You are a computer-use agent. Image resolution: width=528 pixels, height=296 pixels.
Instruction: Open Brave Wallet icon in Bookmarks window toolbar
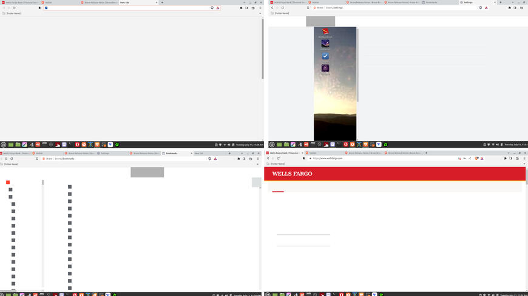250,159
